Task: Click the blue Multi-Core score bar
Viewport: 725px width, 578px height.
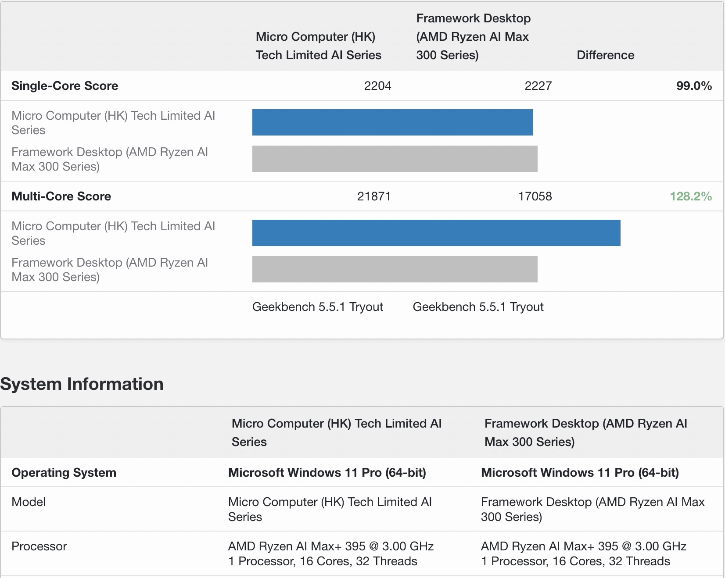Action: [x=436, y=233]
